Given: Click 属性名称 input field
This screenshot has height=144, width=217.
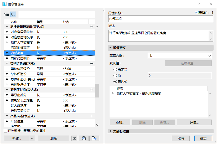Looking at the screenshot, I should point(161,19).
